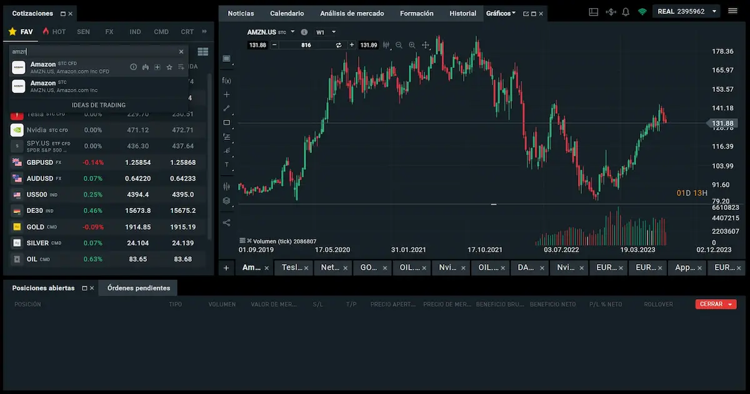Switch to the Noticias tab
The width and height of the screenshot is (750, 394).
(x=241, y=13)
